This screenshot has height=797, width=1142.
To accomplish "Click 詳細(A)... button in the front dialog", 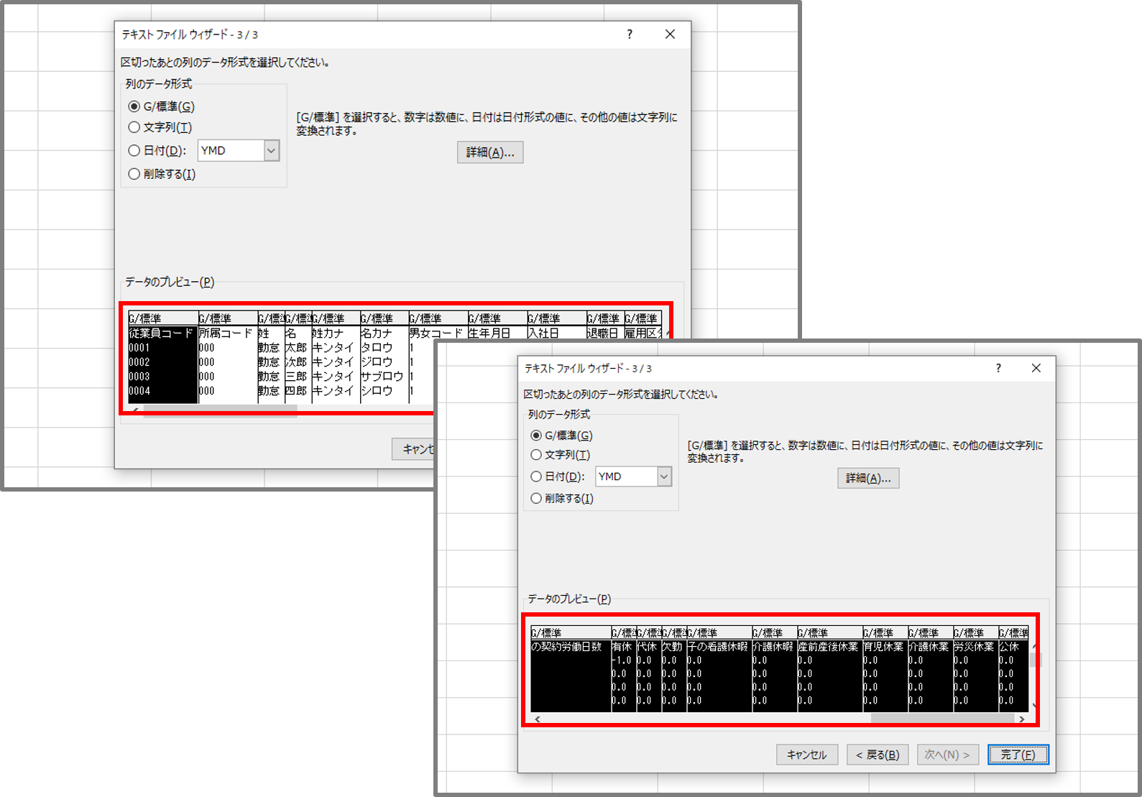I will click(x=867, y=478).
